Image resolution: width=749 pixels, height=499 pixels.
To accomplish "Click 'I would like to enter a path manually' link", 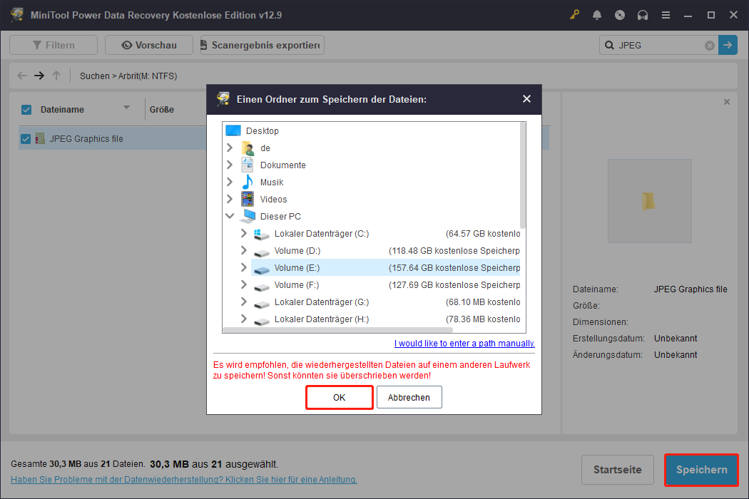I will tap(464, 343).
